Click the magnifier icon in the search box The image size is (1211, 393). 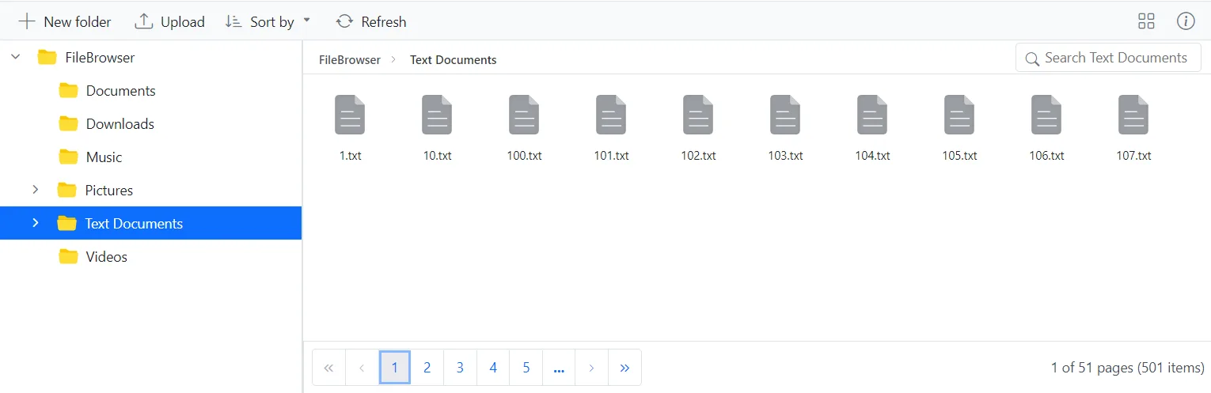coord(1032,59)
